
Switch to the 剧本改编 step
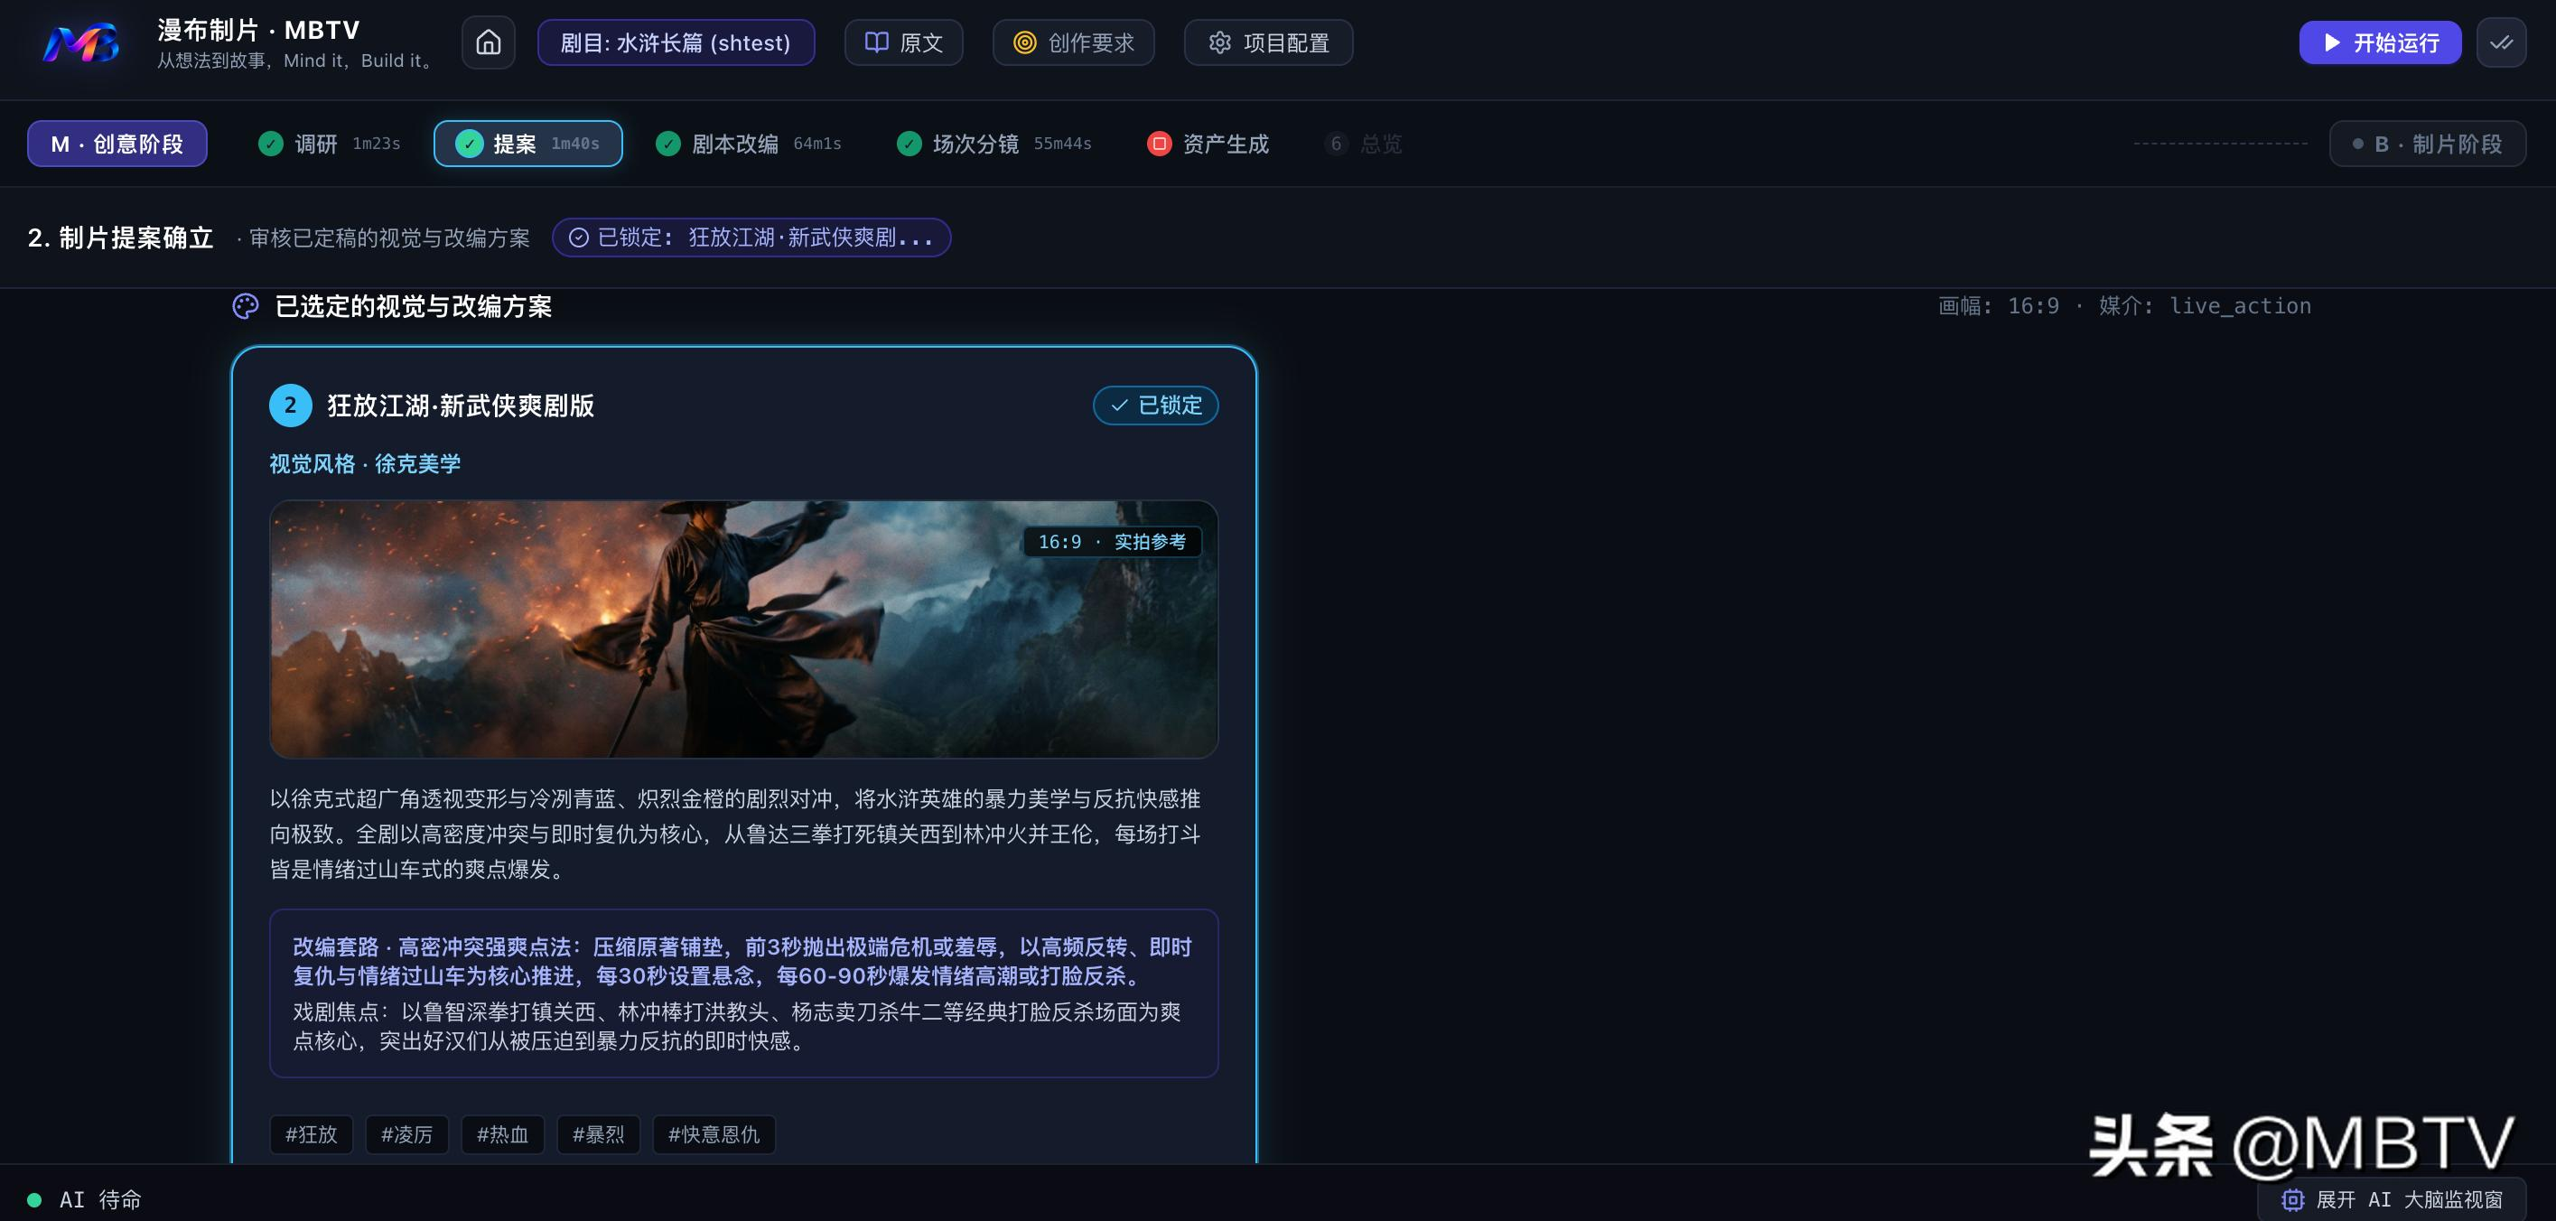[748, 144]
